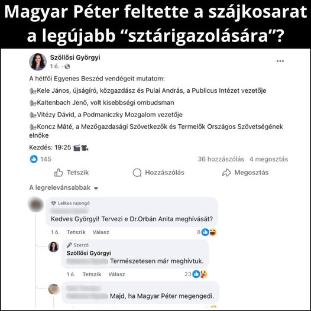Viewport: 311px width, 311px height.
Task: Click Válasz under the Orbán Anita comment
Action: coord(101,232)
